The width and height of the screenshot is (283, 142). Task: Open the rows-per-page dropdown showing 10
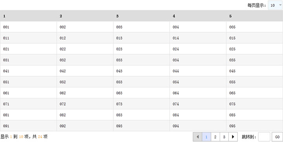click(x=276, y=5)
